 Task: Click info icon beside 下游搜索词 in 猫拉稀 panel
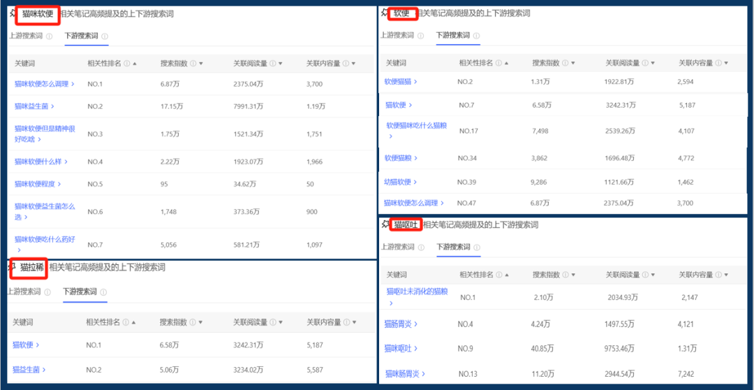(x=104, y=292)
